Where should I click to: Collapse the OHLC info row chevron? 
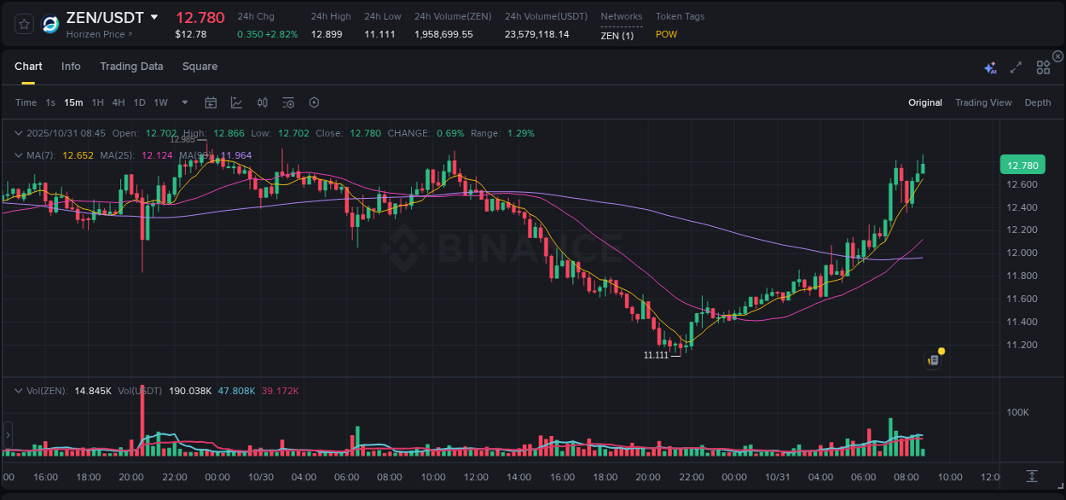[x=19, y=133]
